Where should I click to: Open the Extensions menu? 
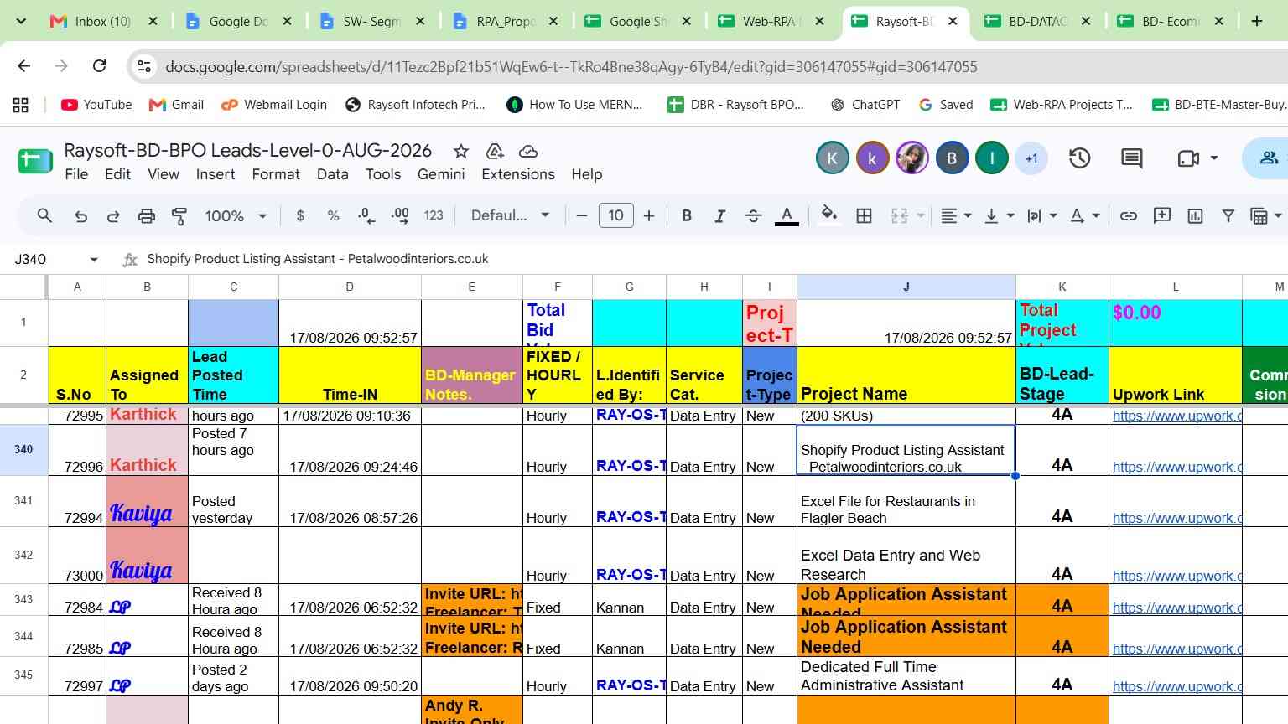click(517, 174)
